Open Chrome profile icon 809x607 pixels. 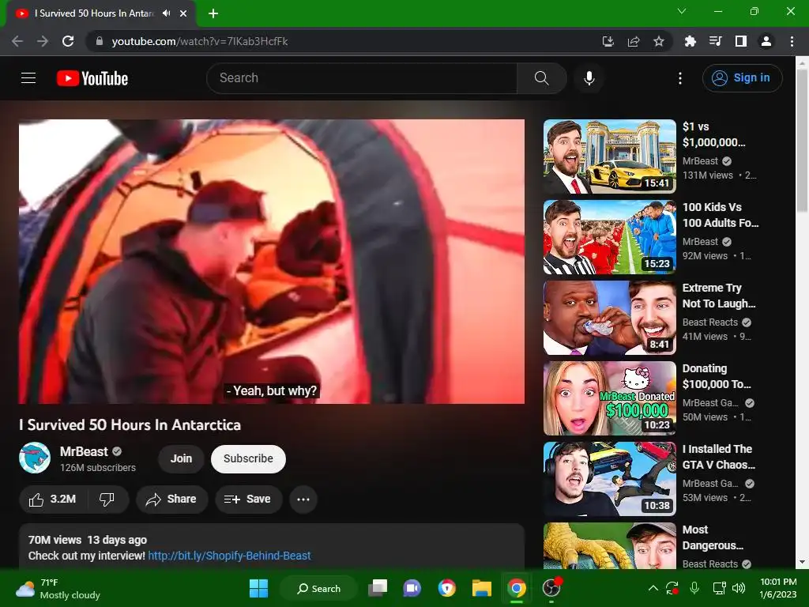[766, 41]
